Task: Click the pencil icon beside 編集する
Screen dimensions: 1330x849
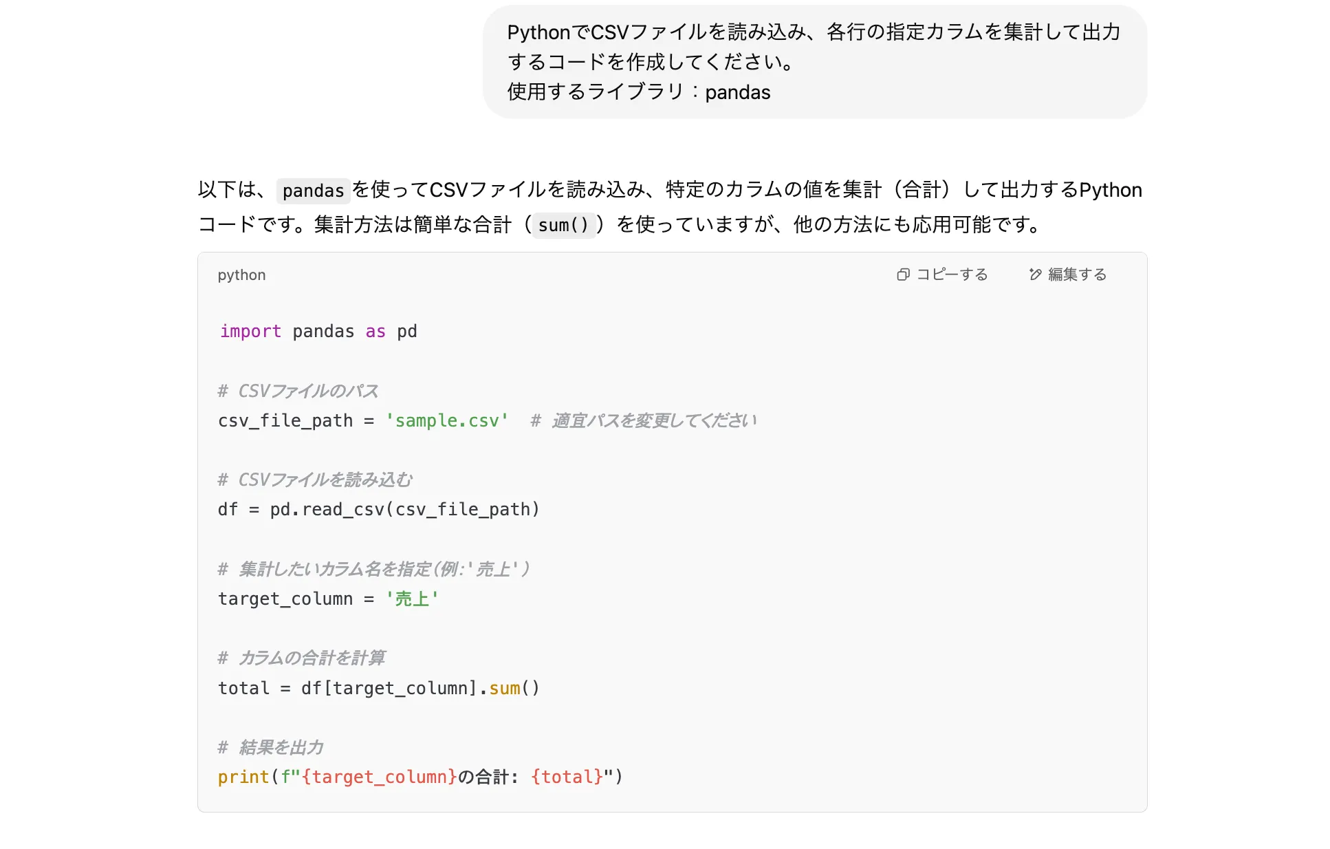Action: point(1034,275)
